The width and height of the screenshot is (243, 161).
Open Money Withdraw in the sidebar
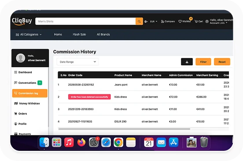[x=27, y=103]
